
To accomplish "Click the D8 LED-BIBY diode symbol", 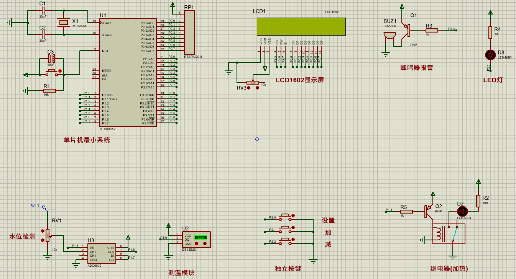I will pos(490,55).
